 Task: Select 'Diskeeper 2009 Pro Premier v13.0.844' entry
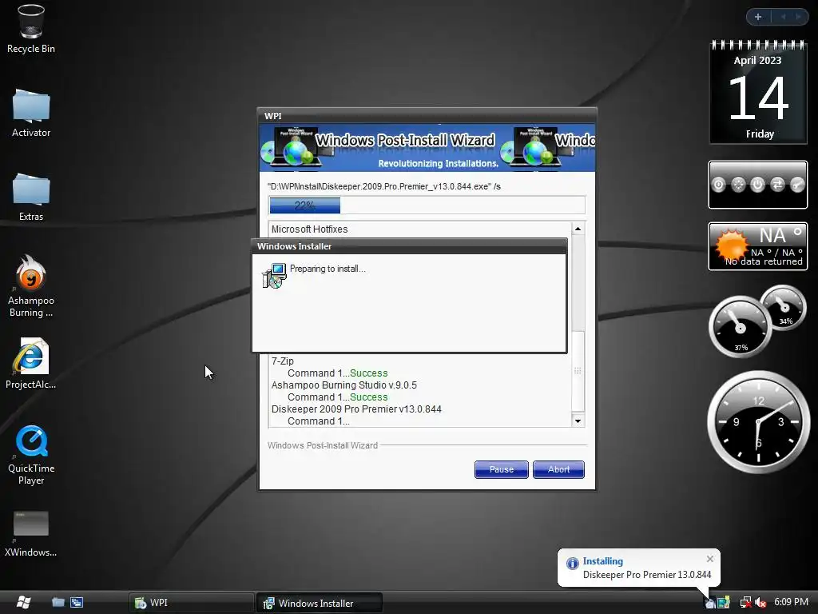click(356, 409)
